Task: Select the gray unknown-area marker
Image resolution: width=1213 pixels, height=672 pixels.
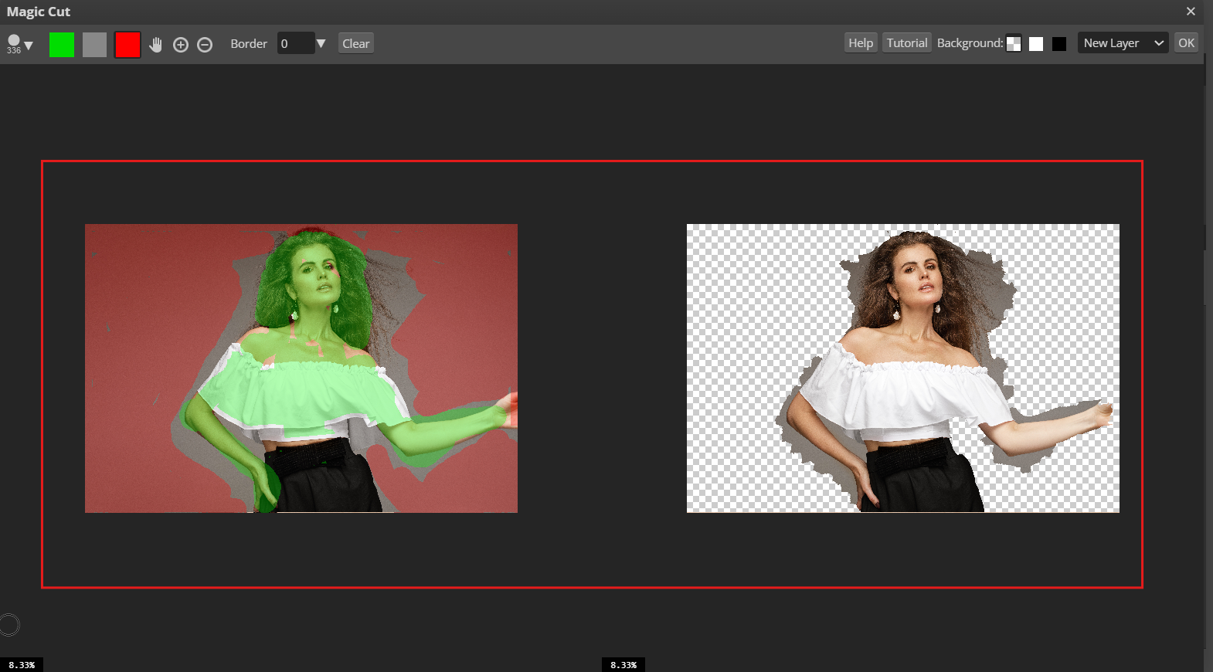Action: (94, 45)
